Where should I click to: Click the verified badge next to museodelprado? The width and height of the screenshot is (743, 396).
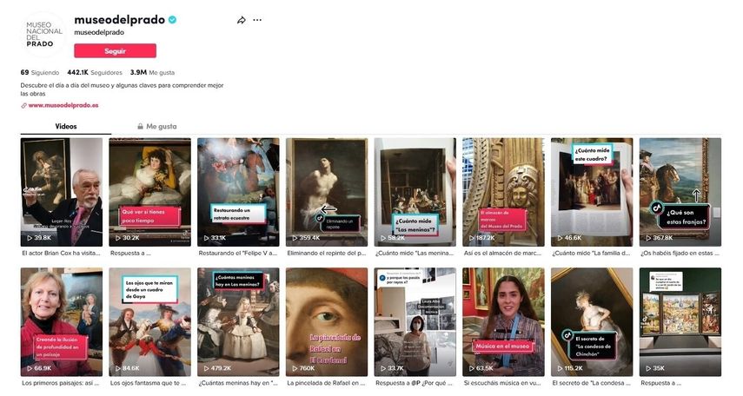[173, 20]
